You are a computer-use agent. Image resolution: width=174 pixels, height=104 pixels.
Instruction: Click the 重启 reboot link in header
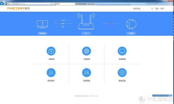click(157, 9)
